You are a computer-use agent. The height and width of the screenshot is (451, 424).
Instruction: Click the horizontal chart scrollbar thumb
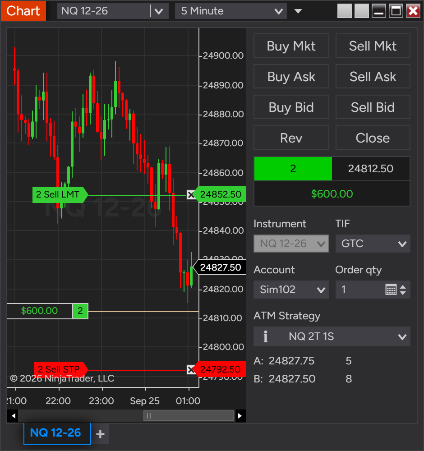[189, 416]
